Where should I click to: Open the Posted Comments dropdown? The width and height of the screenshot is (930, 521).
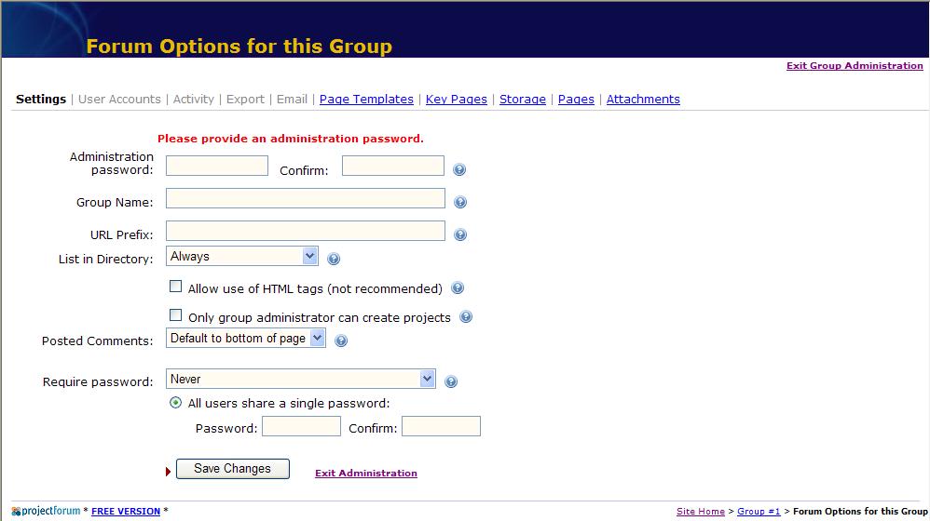(246, 338)
